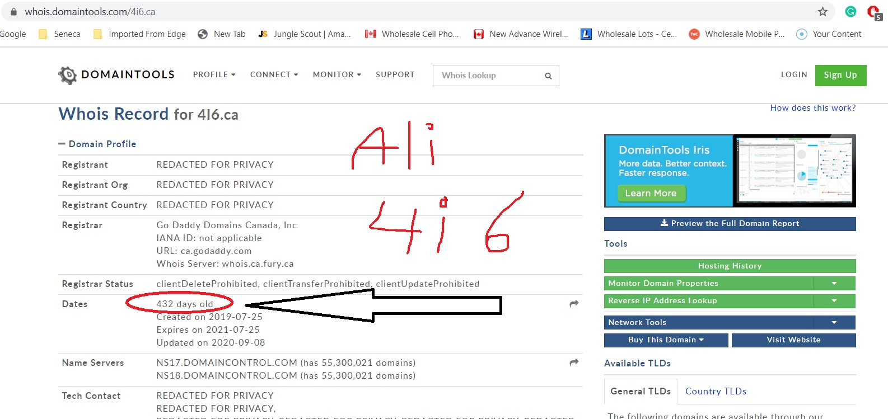Click 'Whois Server: whois.ca.fury.ca' text
The width and height of the screenshot is (888, 419).
(x=225, y=263)
